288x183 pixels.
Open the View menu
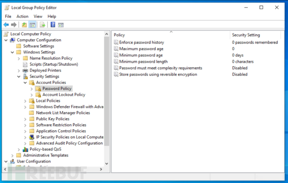(38, 16)
